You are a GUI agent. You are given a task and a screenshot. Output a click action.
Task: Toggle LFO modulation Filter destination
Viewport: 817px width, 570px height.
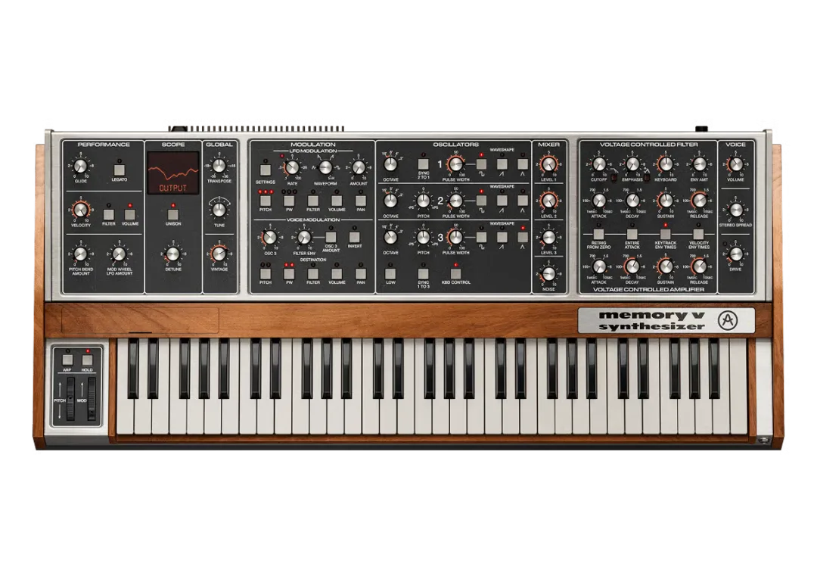tap(313, 201)
